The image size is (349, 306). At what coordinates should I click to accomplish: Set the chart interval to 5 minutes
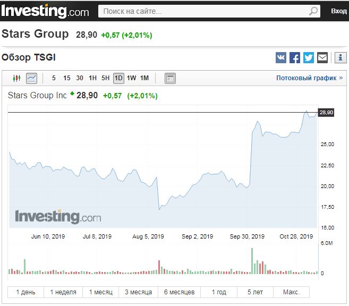(54, 78)
